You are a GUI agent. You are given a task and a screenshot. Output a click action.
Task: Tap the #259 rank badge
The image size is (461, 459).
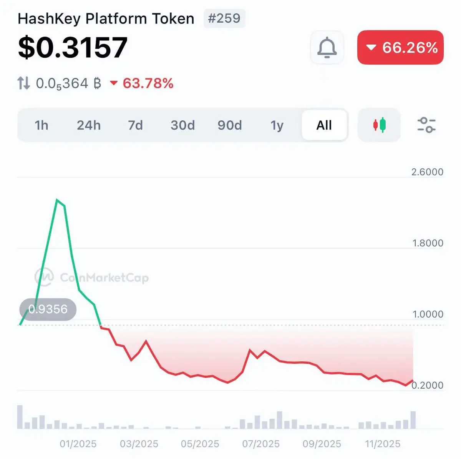pyautogui.click(x=224, y=18)
